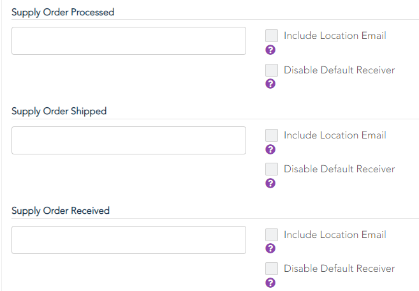
Task: Open help for Disable Default Receiver under Supply Order Processed
Action: 270,84
